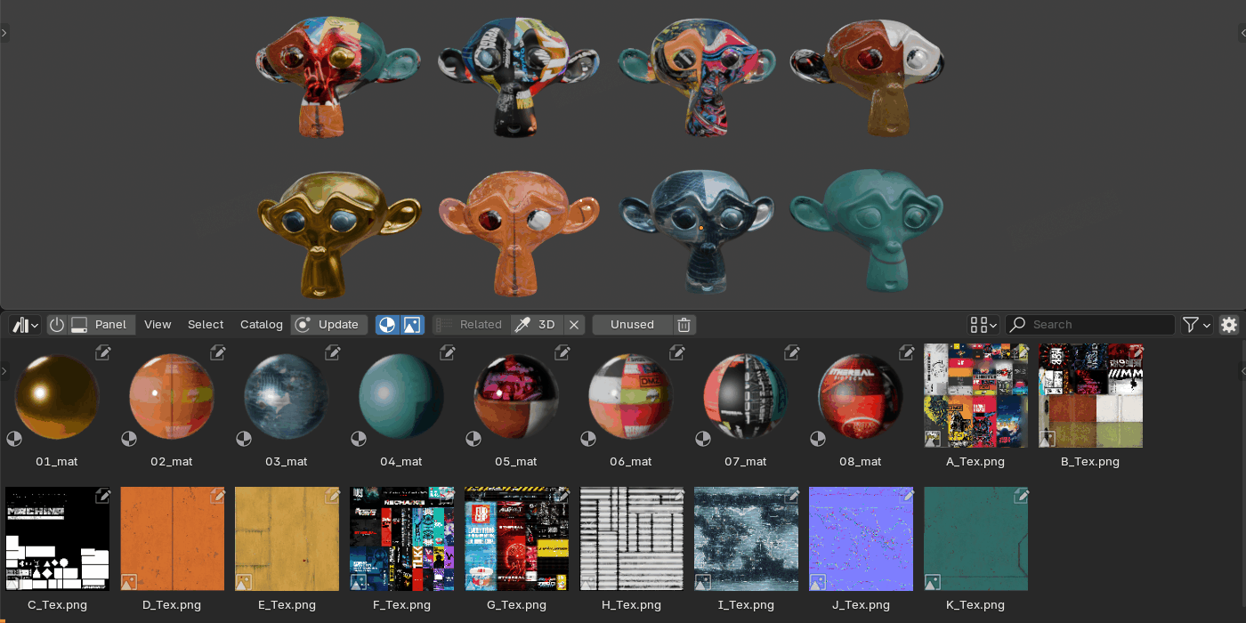Select the J_Tex.png normal map thumbnail

[861, 538]
